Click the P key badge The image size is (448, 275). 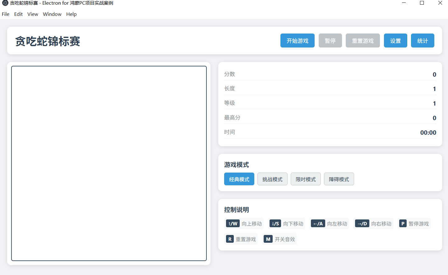(403, 223)
